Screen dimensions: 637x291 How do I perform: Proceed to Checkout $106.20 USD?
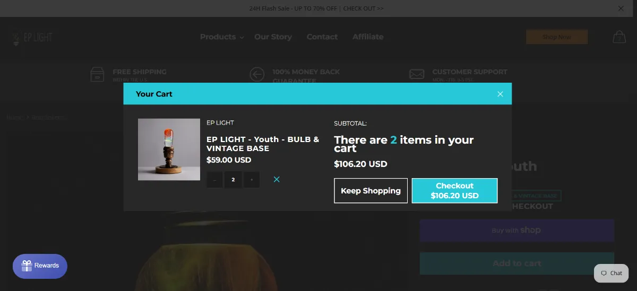(x=455, y=191)
